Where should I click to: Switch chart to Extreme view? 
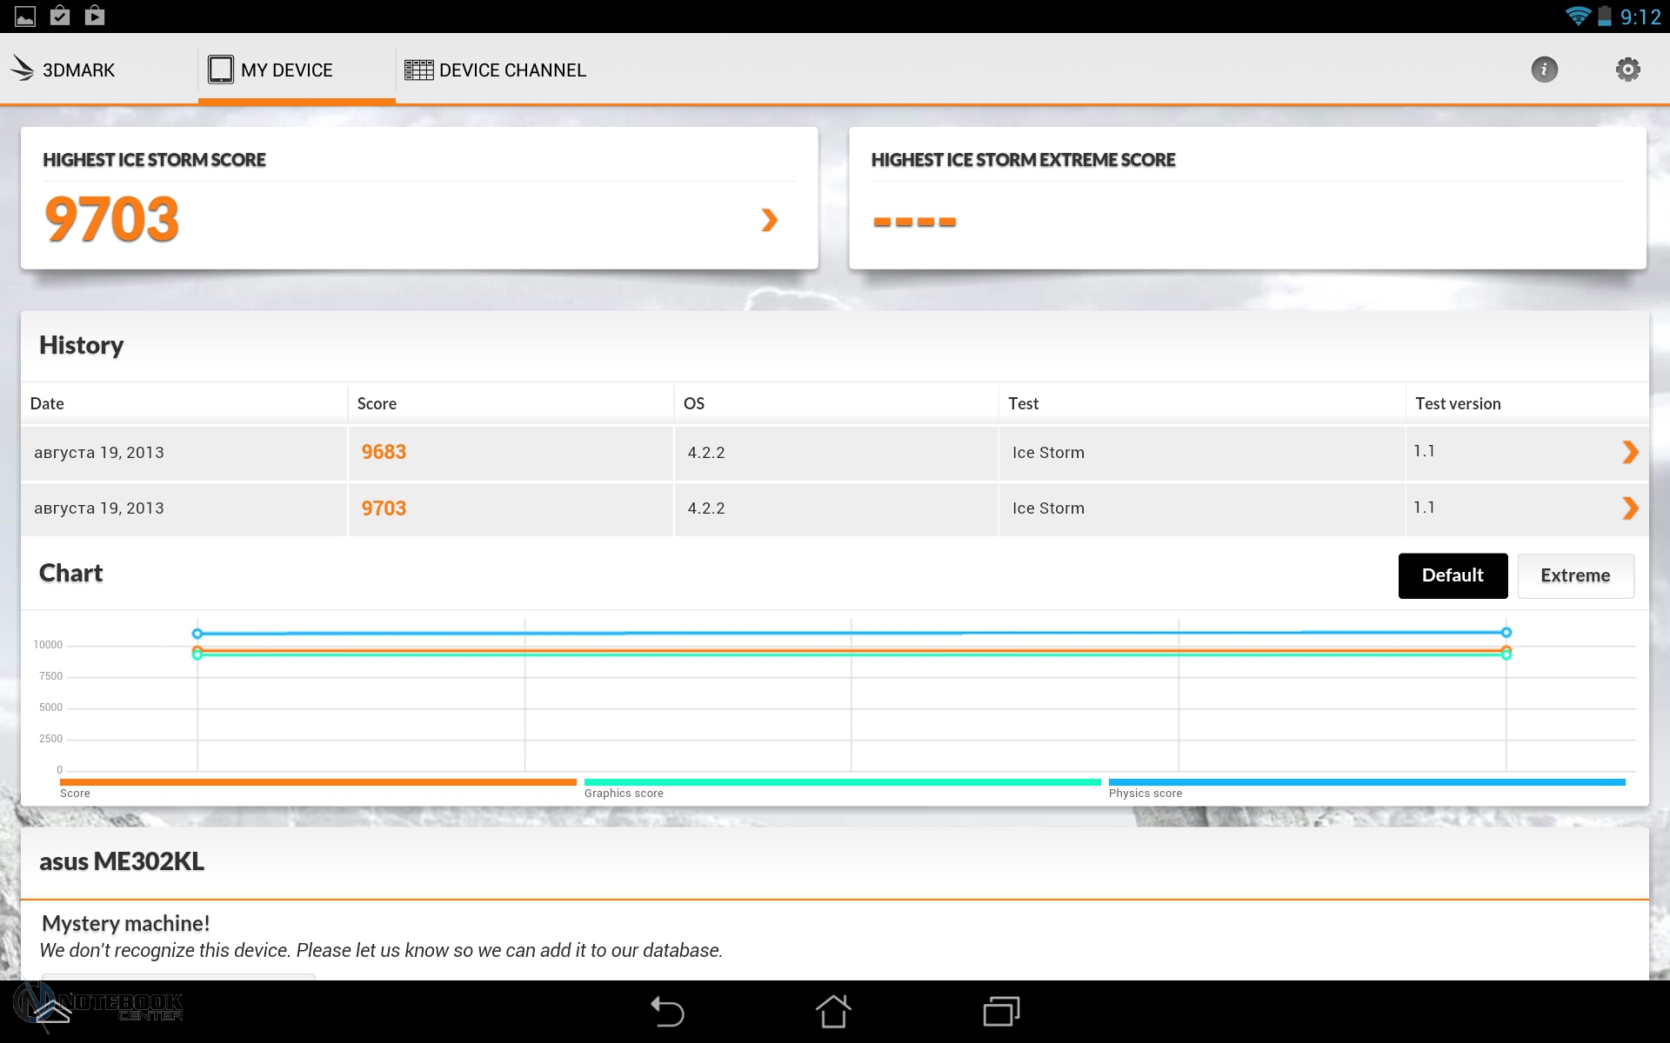1574,575
